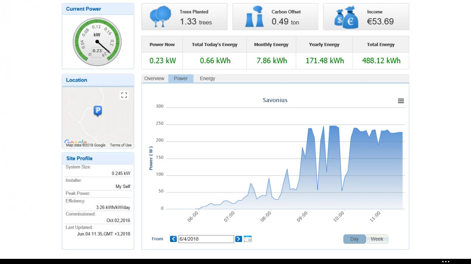Click the 1.33 trees value
The width and height of the screenshot is (471, 264).
(196, 22)
